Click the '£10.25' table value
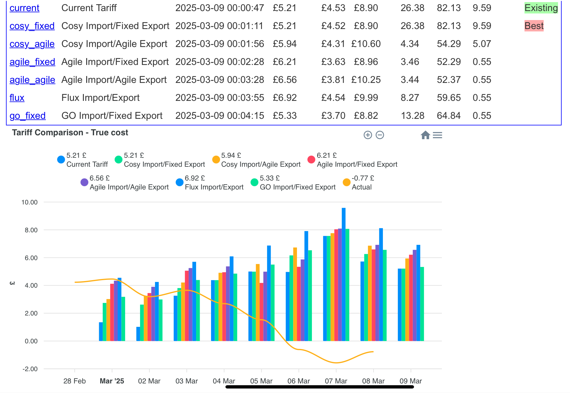 (366, 80)
